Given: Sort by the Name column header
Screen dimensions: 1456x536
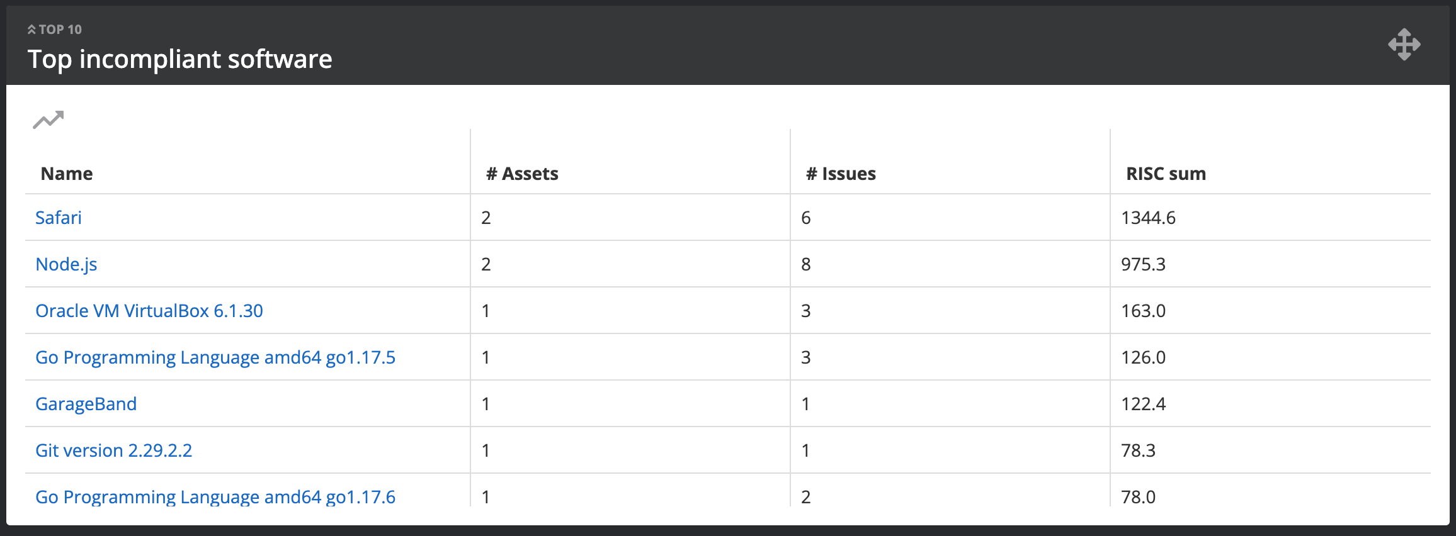Looking at the screenshot, I should [x=67, y=174].
